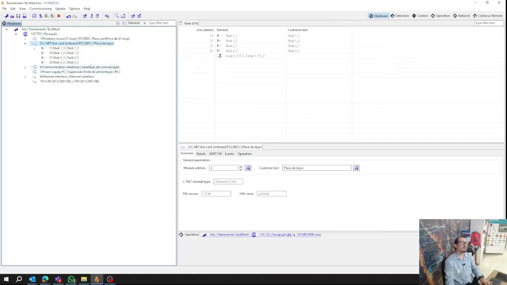Image resolution: width=507 pixels, height=285 pixels.
Task: Open the Update menu
Action: click(60, 8)
